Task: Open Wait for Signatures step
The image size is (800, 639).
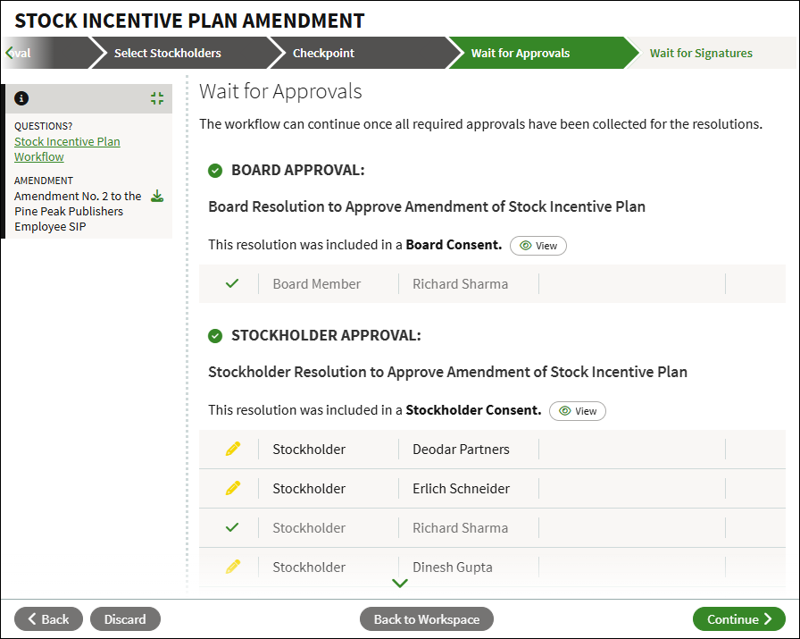Action: point(701,53)
